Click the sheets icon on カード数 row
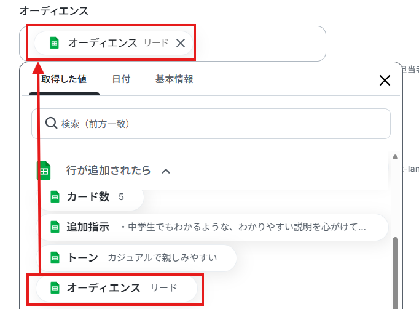The image size is (419, 309). pos(55,197)
